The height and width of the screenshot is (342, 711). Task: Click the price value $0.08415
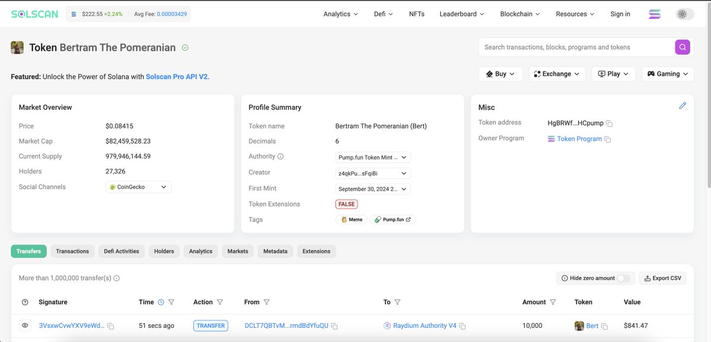(119, 126)
